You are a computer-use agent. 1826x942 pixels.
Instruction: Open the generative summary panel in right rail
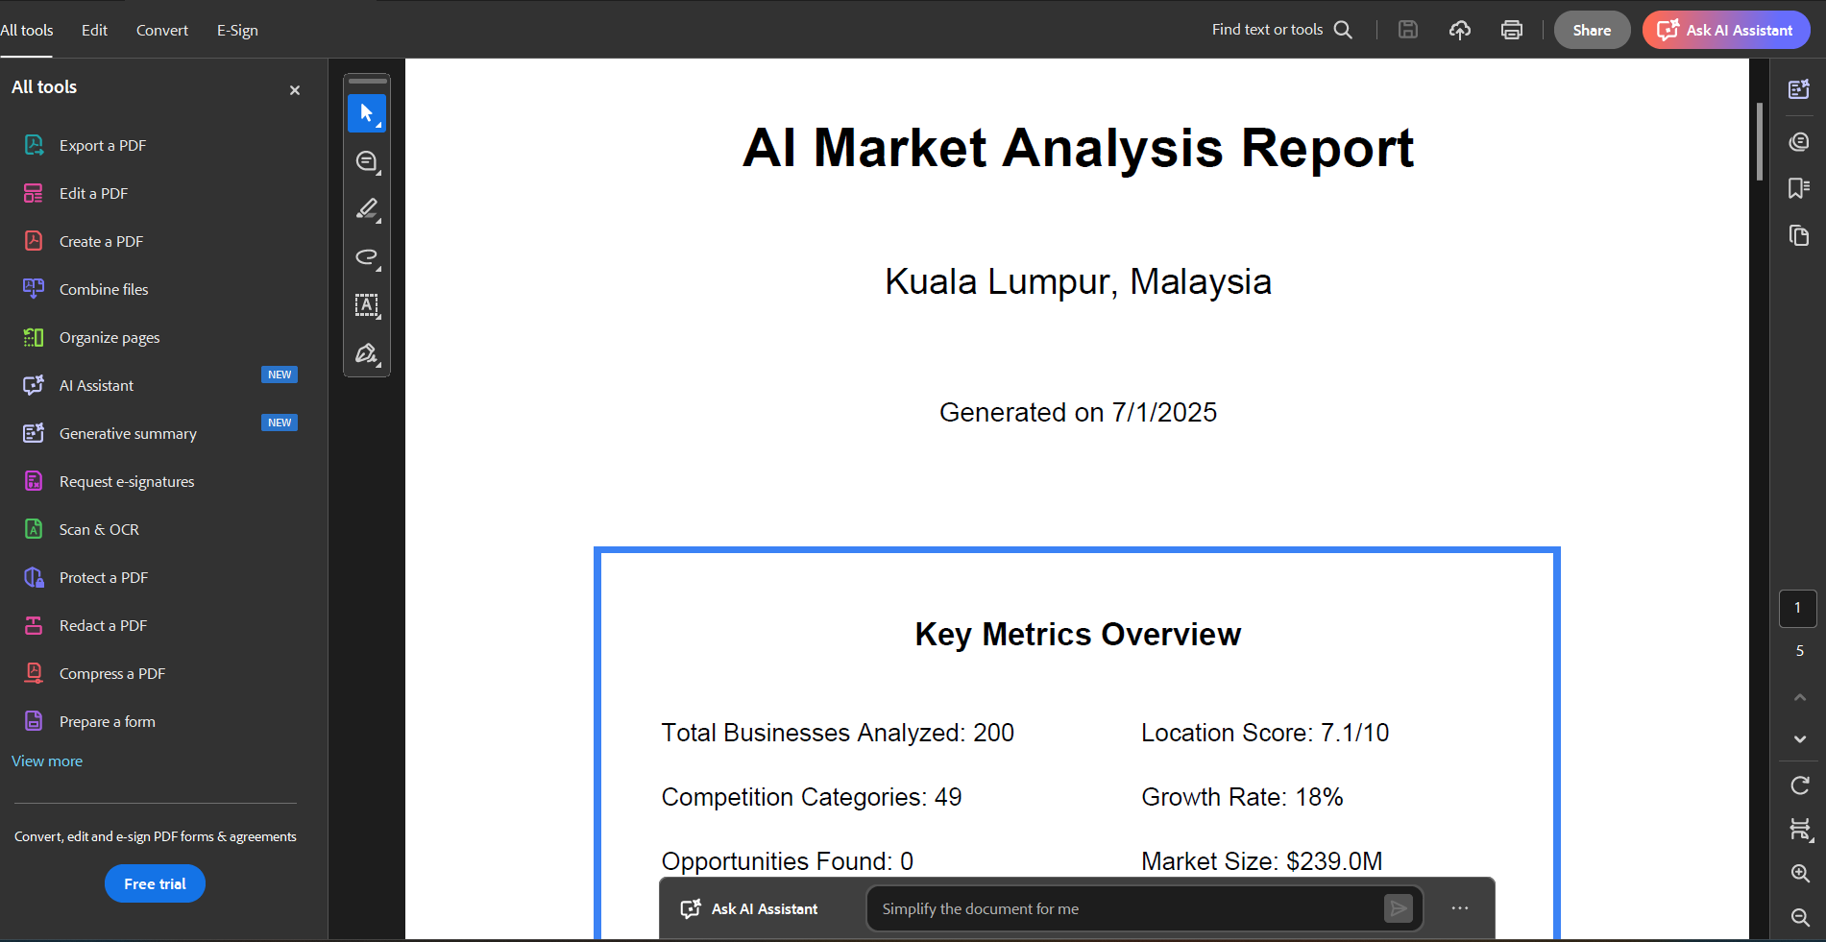(1799, 89)
